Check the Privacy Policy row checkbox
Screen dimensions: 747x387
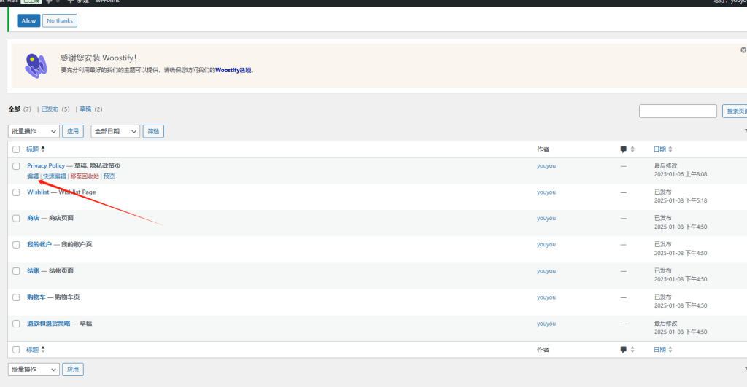pyautogui.click(x=16, y=166)
